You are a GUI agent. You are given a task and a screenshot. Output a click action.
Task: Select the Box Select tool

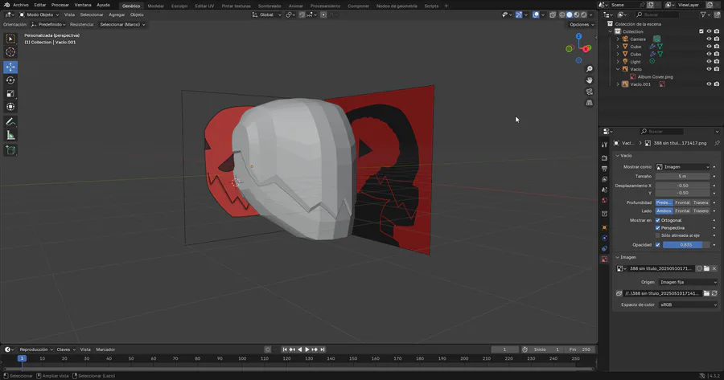click(x=10, y=39)
